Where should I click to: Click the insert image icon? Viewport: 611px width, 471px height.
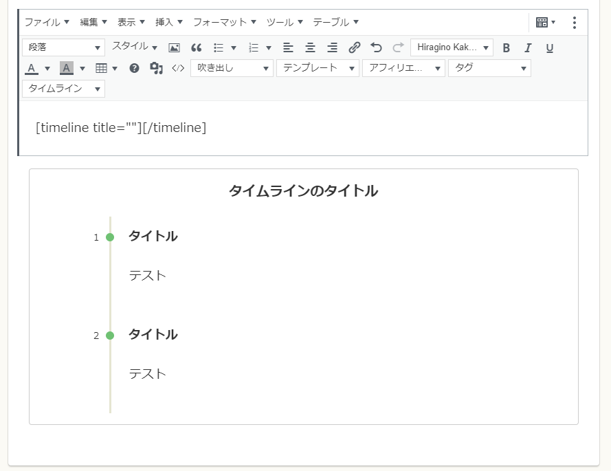click(174, 47)
